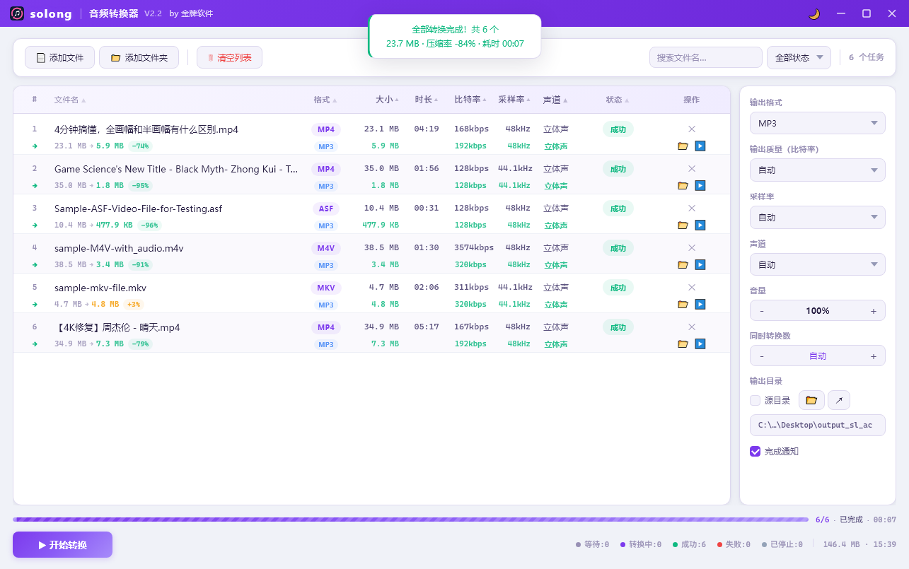The width and height of the screenshot is (909, 569).
Task: Open the 全部状态 filter dropdown
Action: [x=799, y=58]
